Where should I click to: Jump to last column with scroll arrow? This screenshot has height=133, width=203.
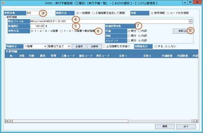(197, 121)
